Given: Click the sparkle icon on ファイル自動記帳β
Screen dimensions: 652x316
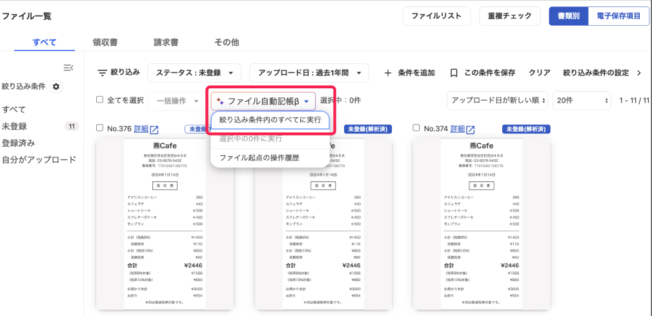Looking at the screenshot, I should point(220,101).
